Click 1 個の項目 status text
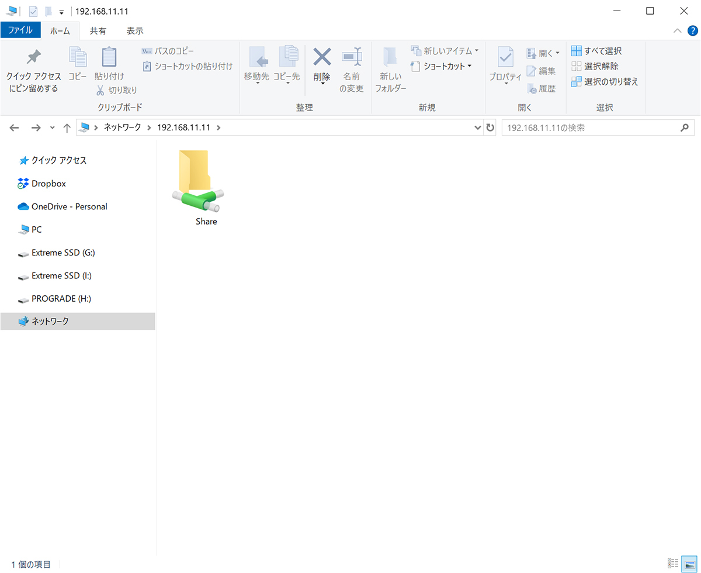 (32, 564)
